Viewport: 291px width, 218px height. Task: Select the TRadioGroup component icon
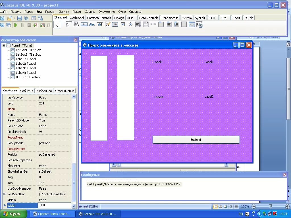[169, 24]
